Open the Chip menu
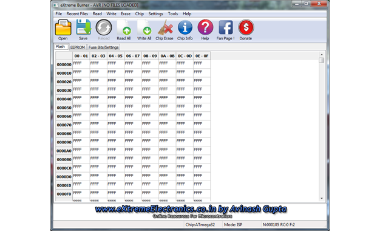Screen dimensions: 380x231 (x=140, y=14)
